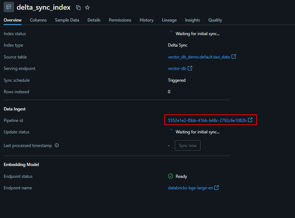
Task: Open pipeline id external link icon
Action: tap(250, 120)
